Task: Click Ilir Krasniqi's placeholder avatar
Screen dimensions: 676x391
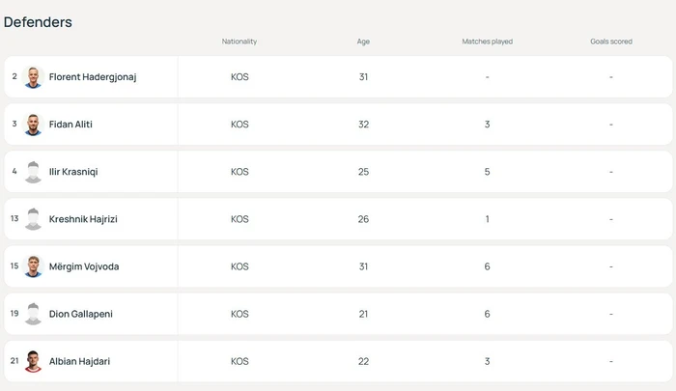Action: pyautogui.click(x=33, y=172)
